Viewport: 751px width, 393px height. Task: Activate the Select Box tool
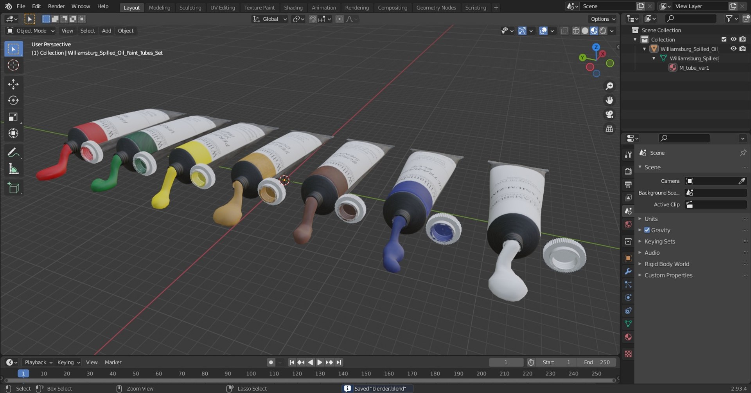click(x=13, y=49)
